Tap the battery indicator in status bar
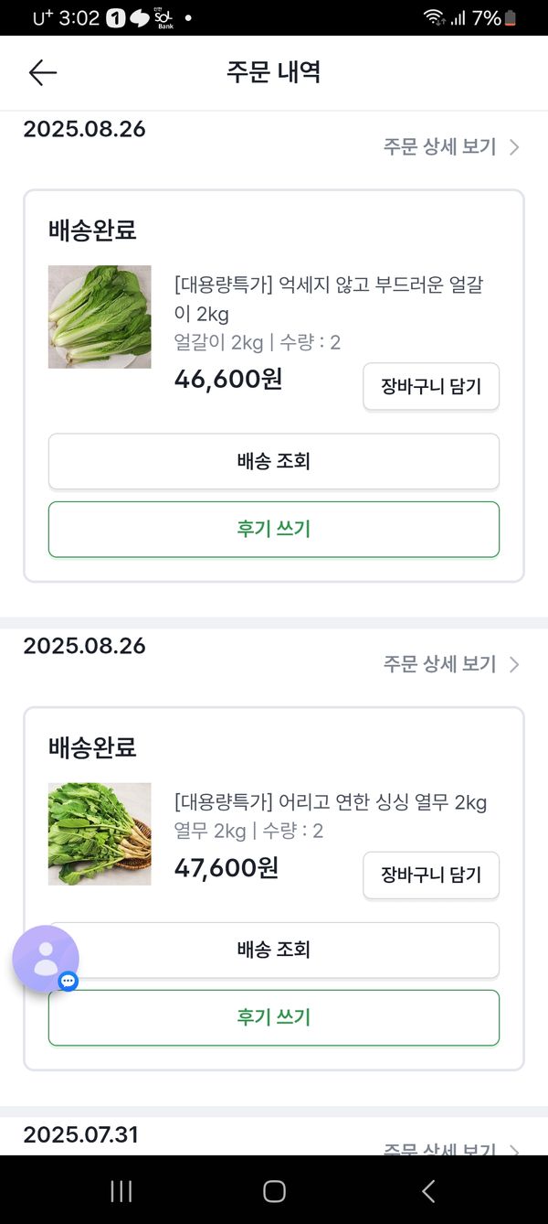Viewport: 548px width, 1224px height. coord(510,18)
